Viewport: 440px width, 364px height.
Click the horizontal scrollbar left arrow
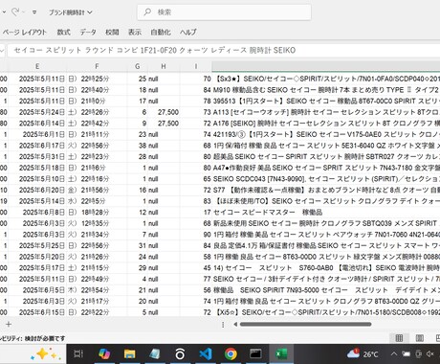[x=235, y=325]
